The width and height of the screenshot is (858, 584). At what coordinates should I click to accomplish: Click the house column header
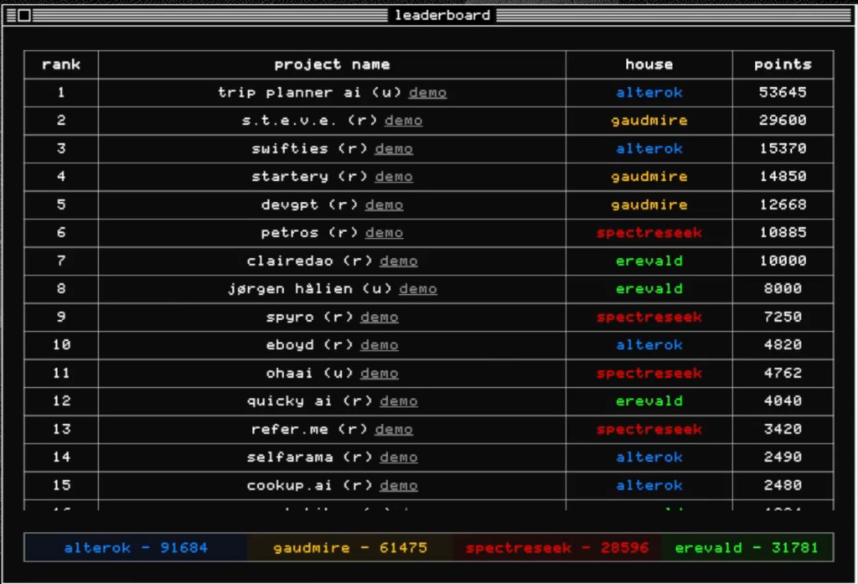[649, 65]
